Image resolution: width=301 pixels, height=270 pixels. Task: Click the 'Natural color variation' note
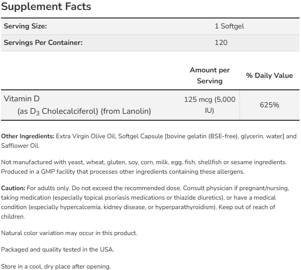pyautogui.click(x=69, y=233)
